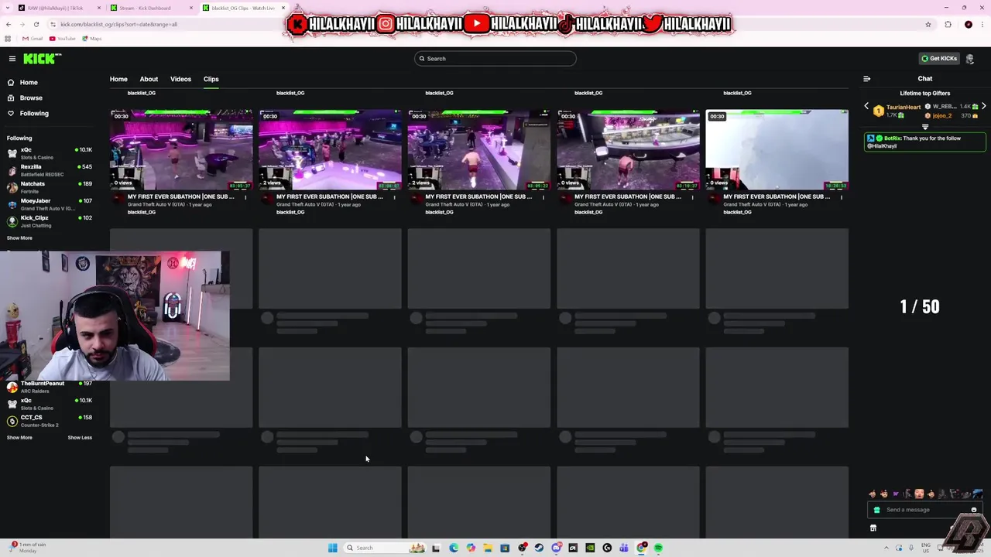Image resolution: width=991 pixels, height=557 pixels.
Task: Open the hamburger sidebar menu
Action: pos(12,59)
